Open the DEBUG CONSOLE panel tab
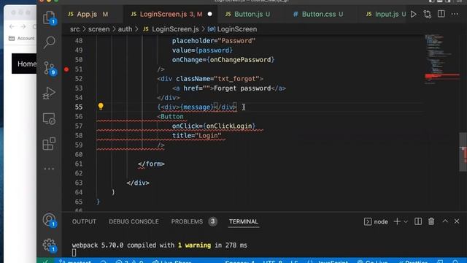The height and width of the screenshot is (263, 467). click(134, 221)
